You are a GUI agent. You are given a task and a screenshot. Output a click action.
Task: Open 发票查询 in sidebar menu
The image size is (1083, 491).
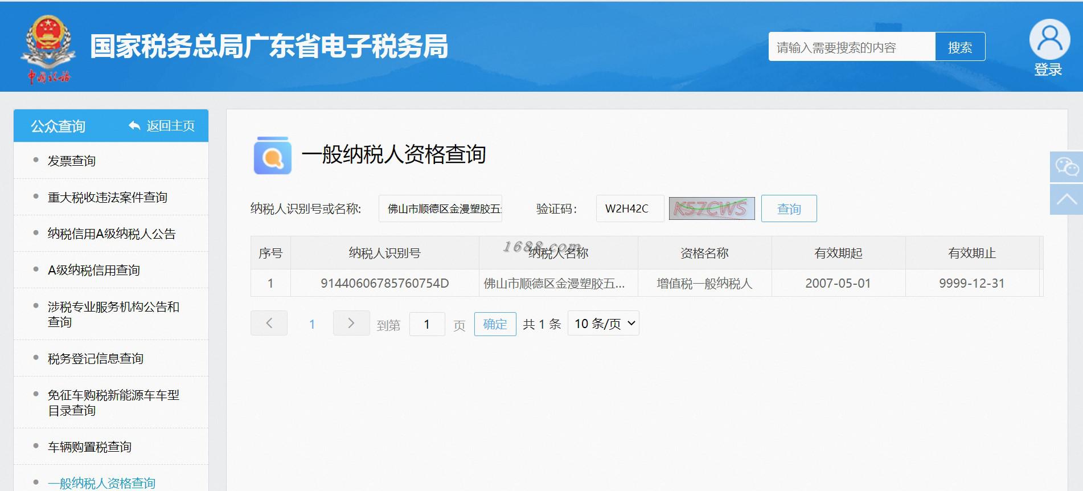(x=72, y=161)
